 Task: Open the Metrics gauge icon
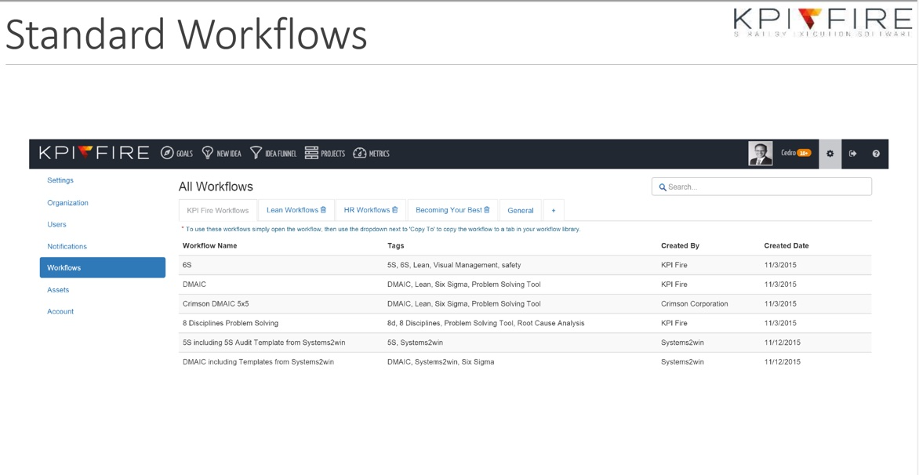(360, 154)
